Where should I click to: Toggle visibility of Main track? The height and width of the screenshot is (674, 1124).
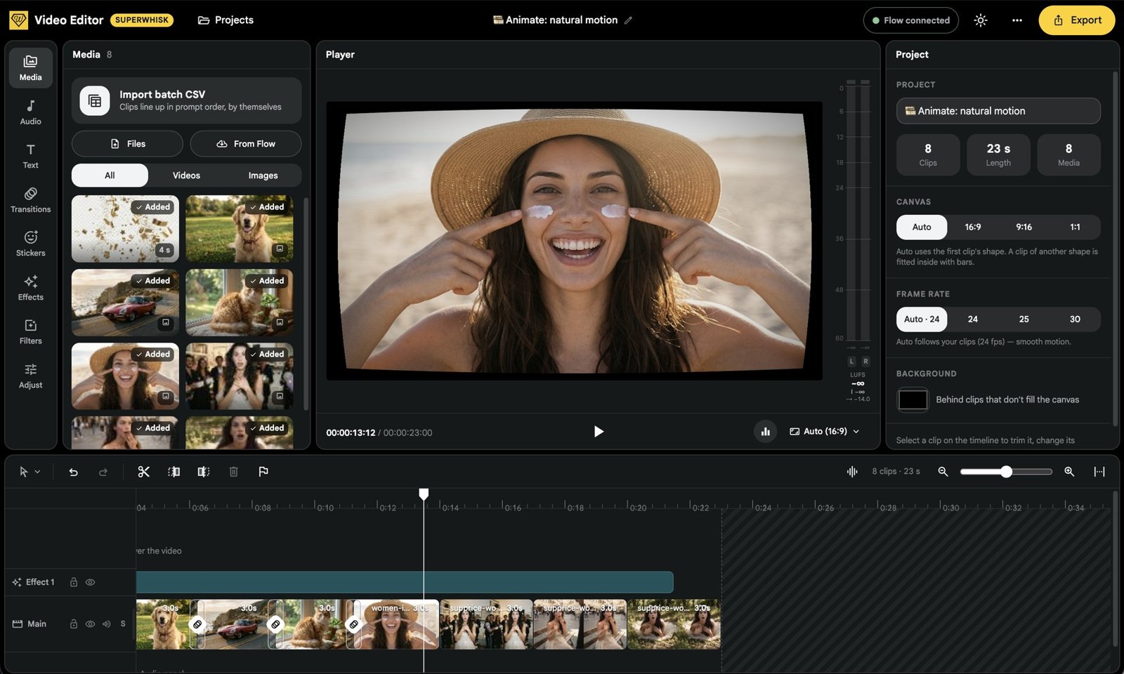[x=90, y=624]
